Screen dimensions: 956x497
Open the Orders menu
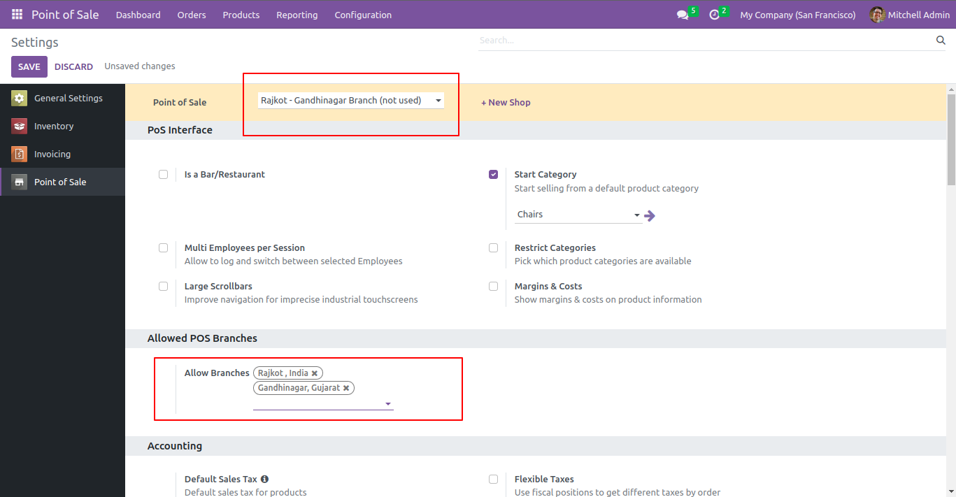coord(192,15)
